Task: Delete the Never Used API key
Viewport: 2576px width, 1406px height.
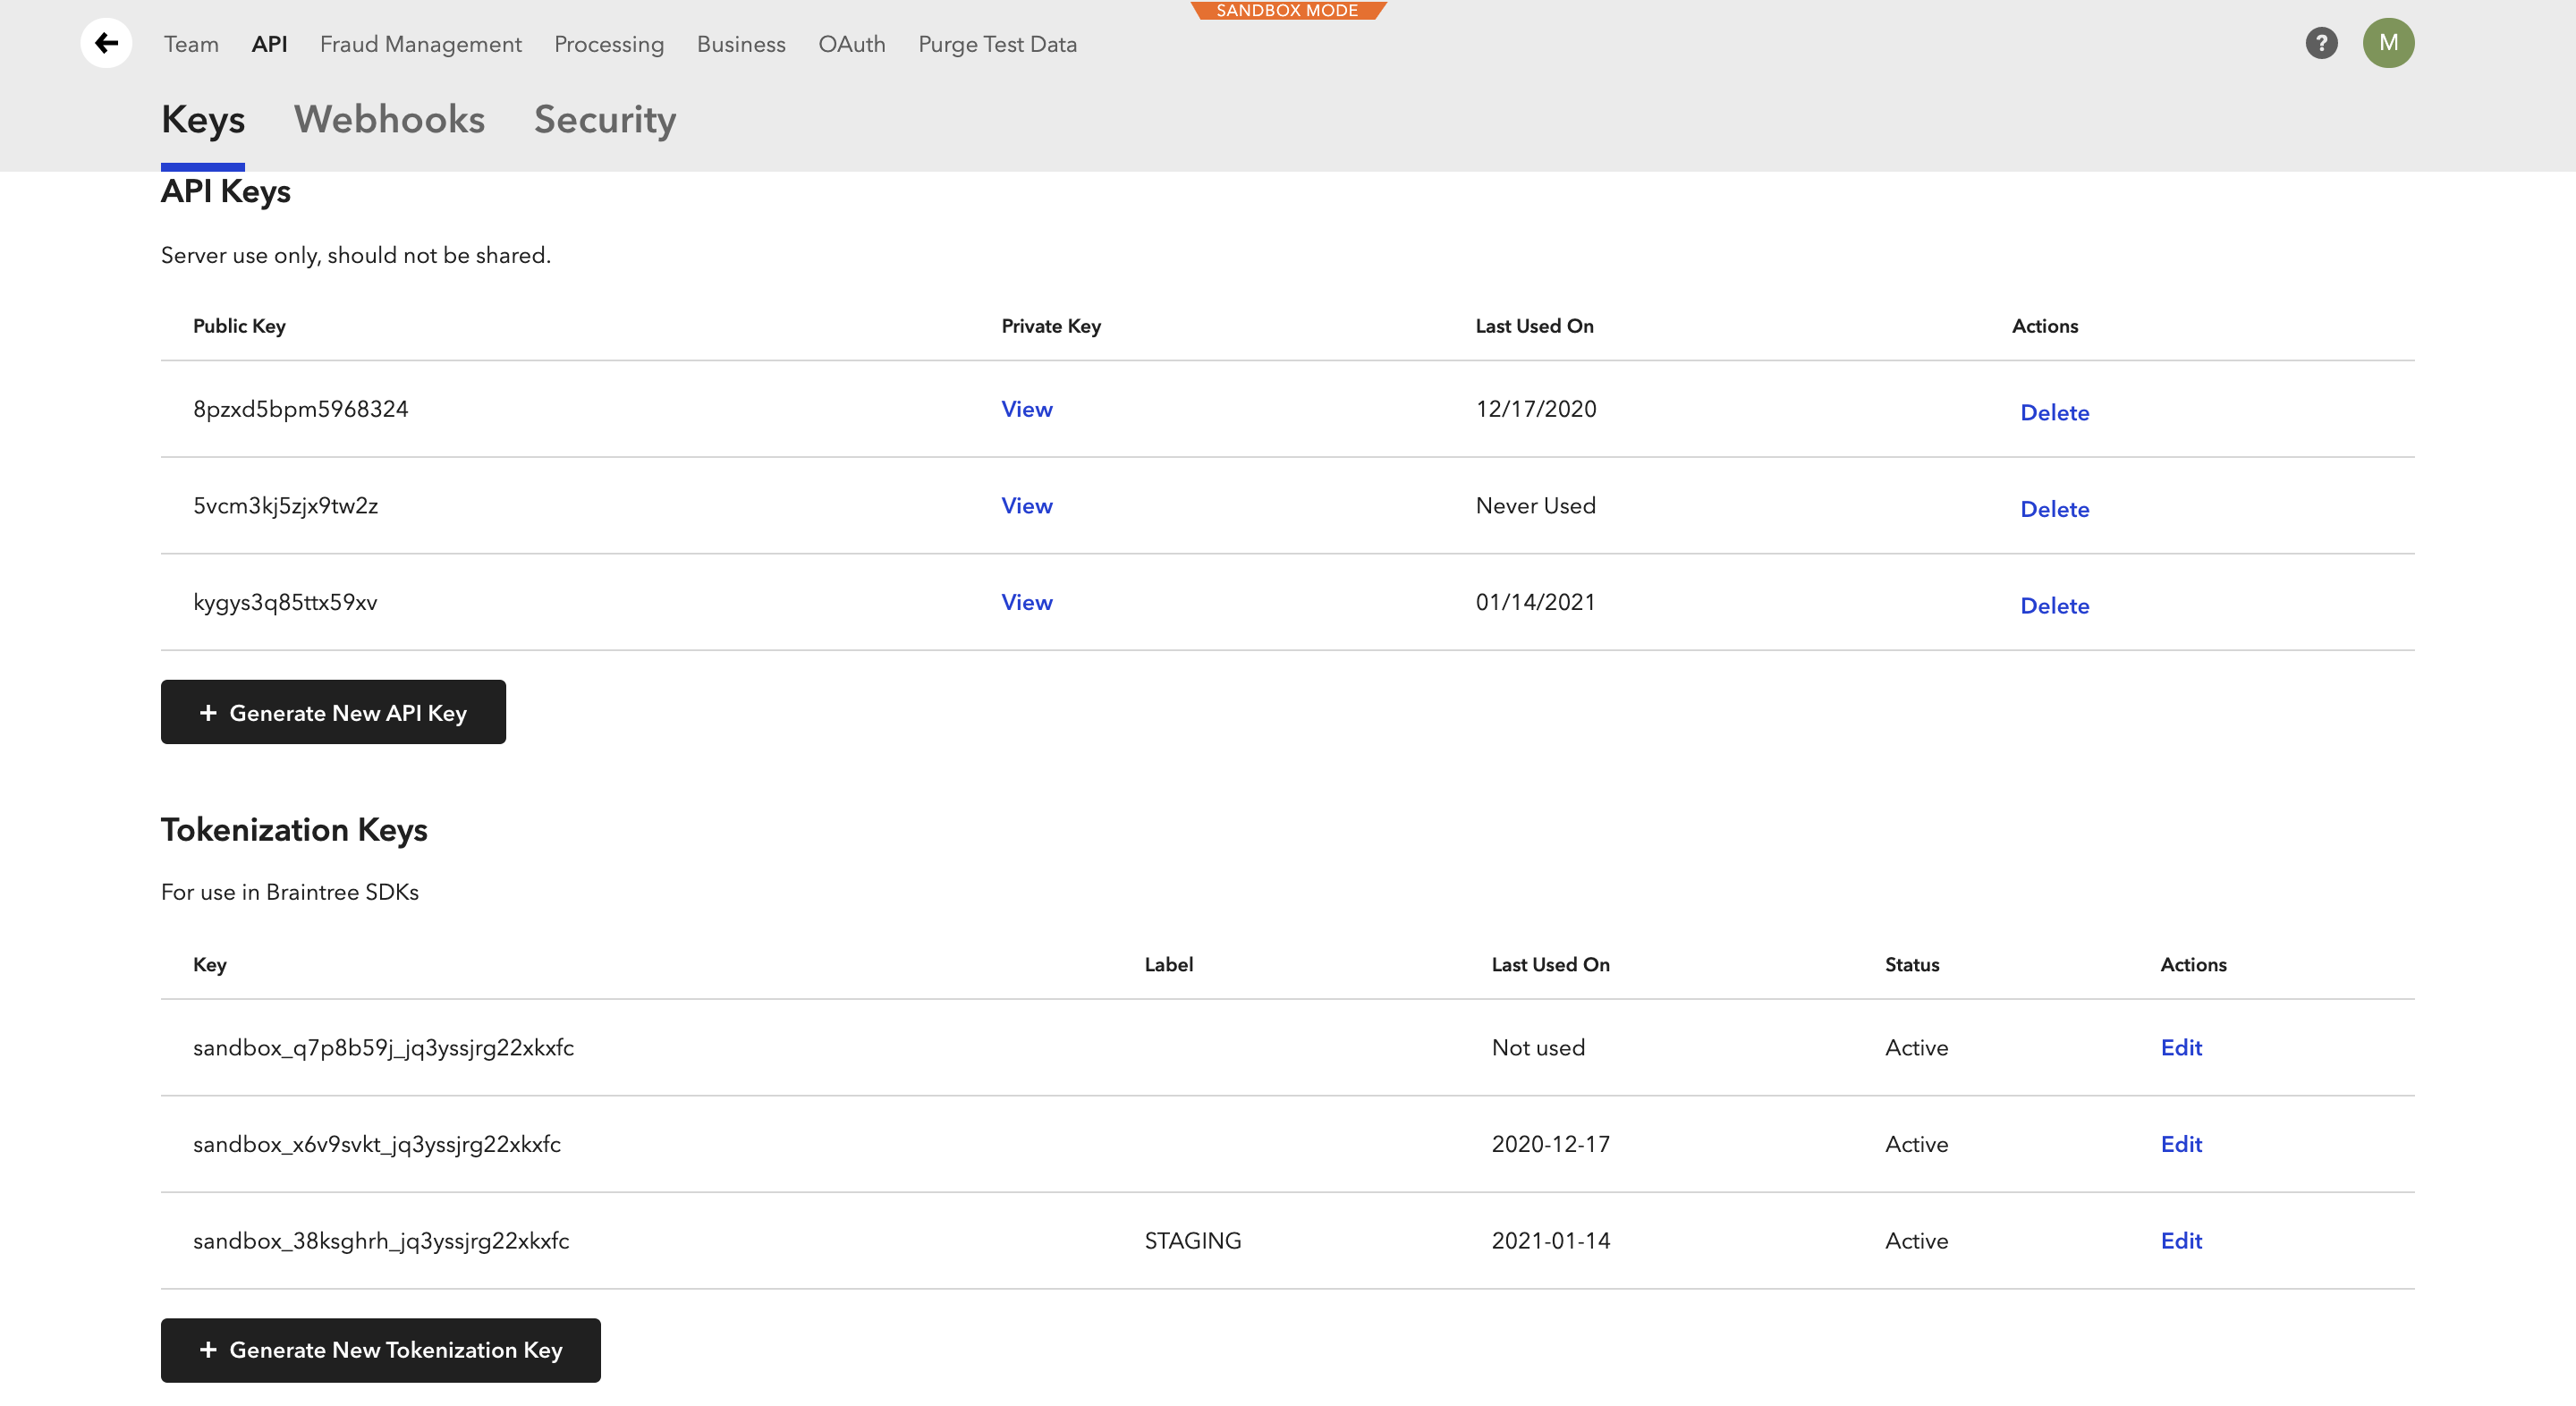Action: (x=2054, y=509)
